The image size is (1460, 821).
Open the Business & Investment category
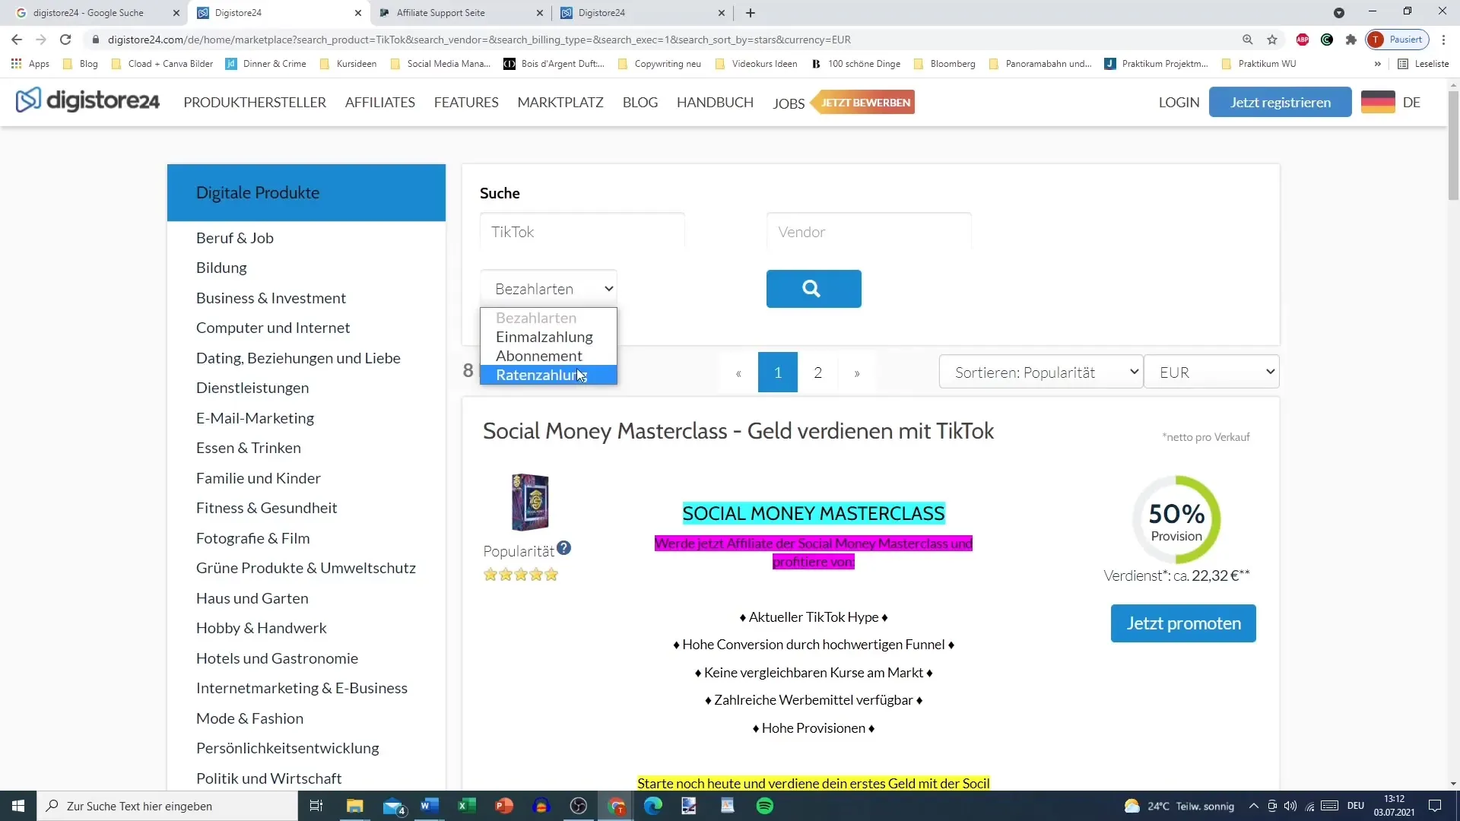[271, 298]
